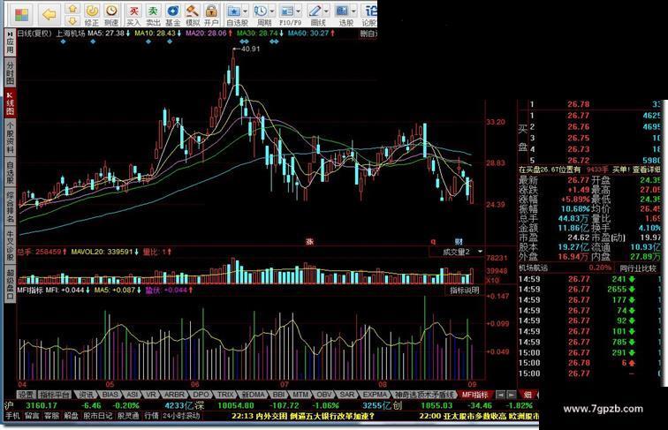
Task: Click the yellow down arrow icon
Action: [x=72, y=20]
